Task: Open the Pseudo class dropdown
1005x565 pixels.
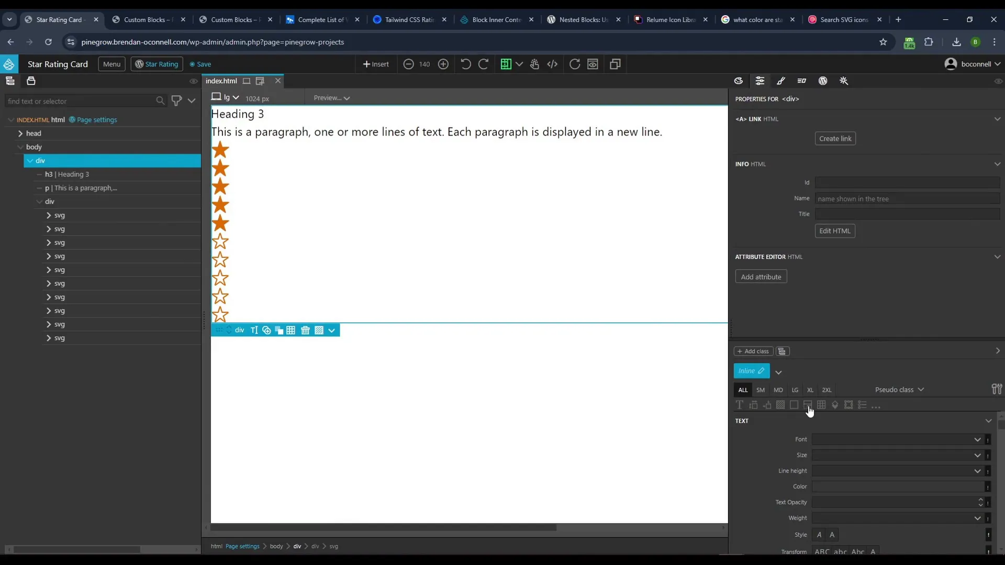Action: [x=901, y=390]
